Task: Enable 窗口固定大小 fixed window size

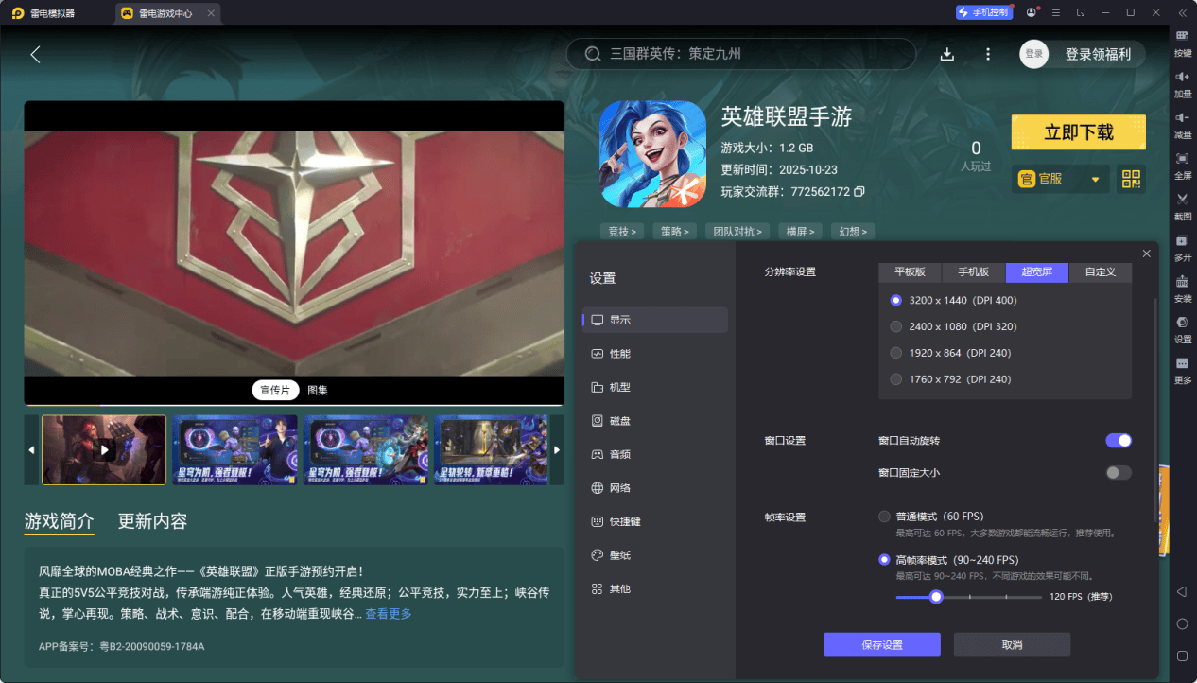Action: [x=1119, y=472]
